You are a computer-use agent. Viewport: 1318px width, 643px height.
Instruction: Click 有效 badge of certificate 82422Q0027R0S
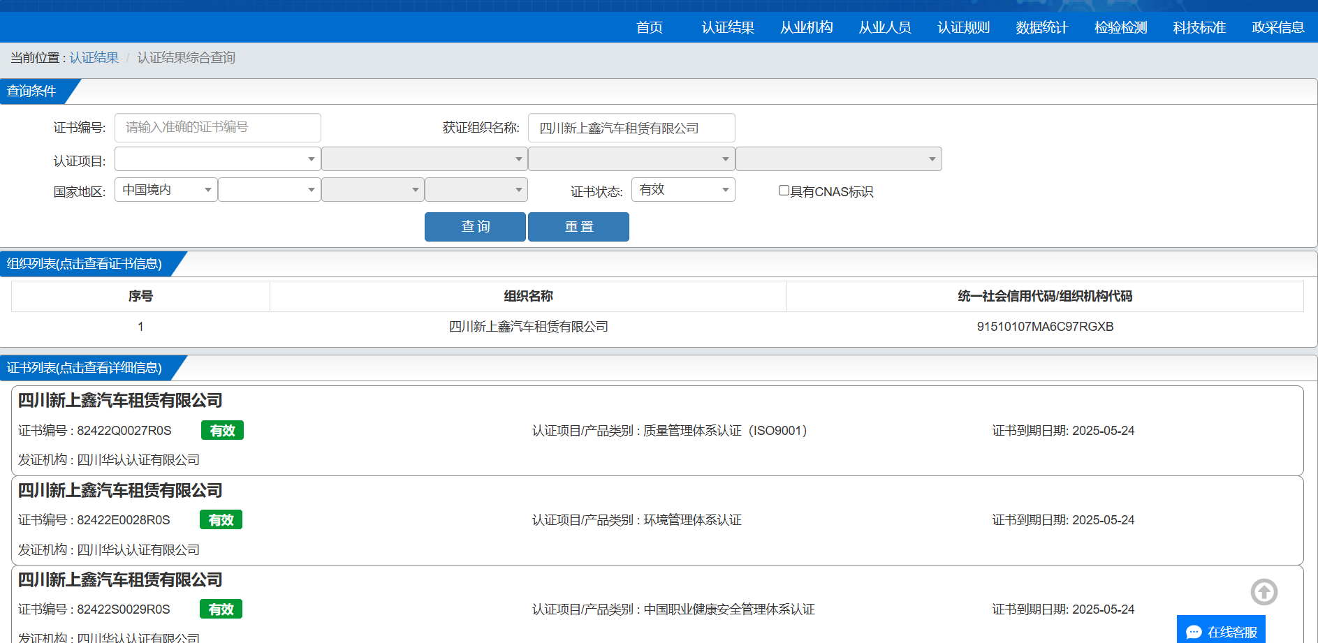222,430
